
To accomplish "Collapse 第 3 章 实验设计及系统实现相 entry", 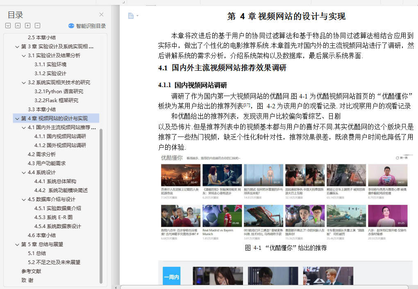I will (x=17, y=47).
